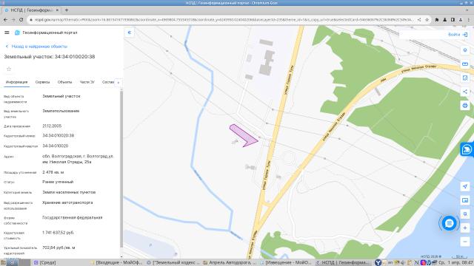Go back to found objects list

click(x=36, y=47)
